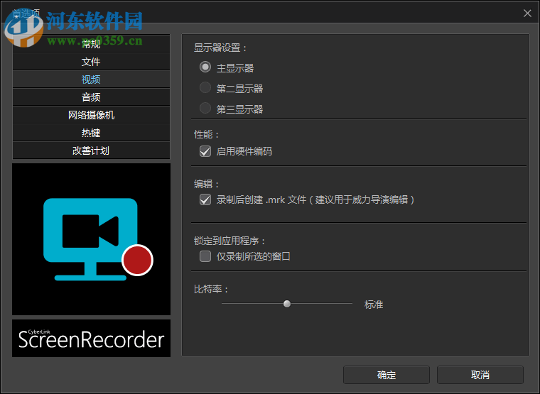The width and height of the screenshot is (540, 394).
Task: Open the 改善计划 tab
Action: 91,151
